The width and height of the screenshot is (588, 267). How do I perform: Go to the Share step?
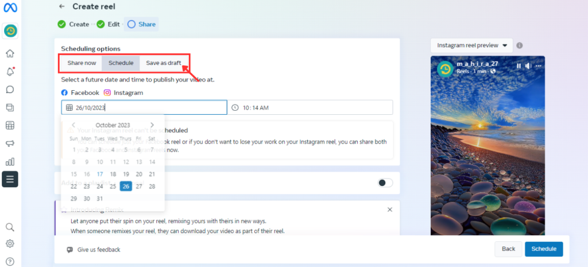coord(141,24)
